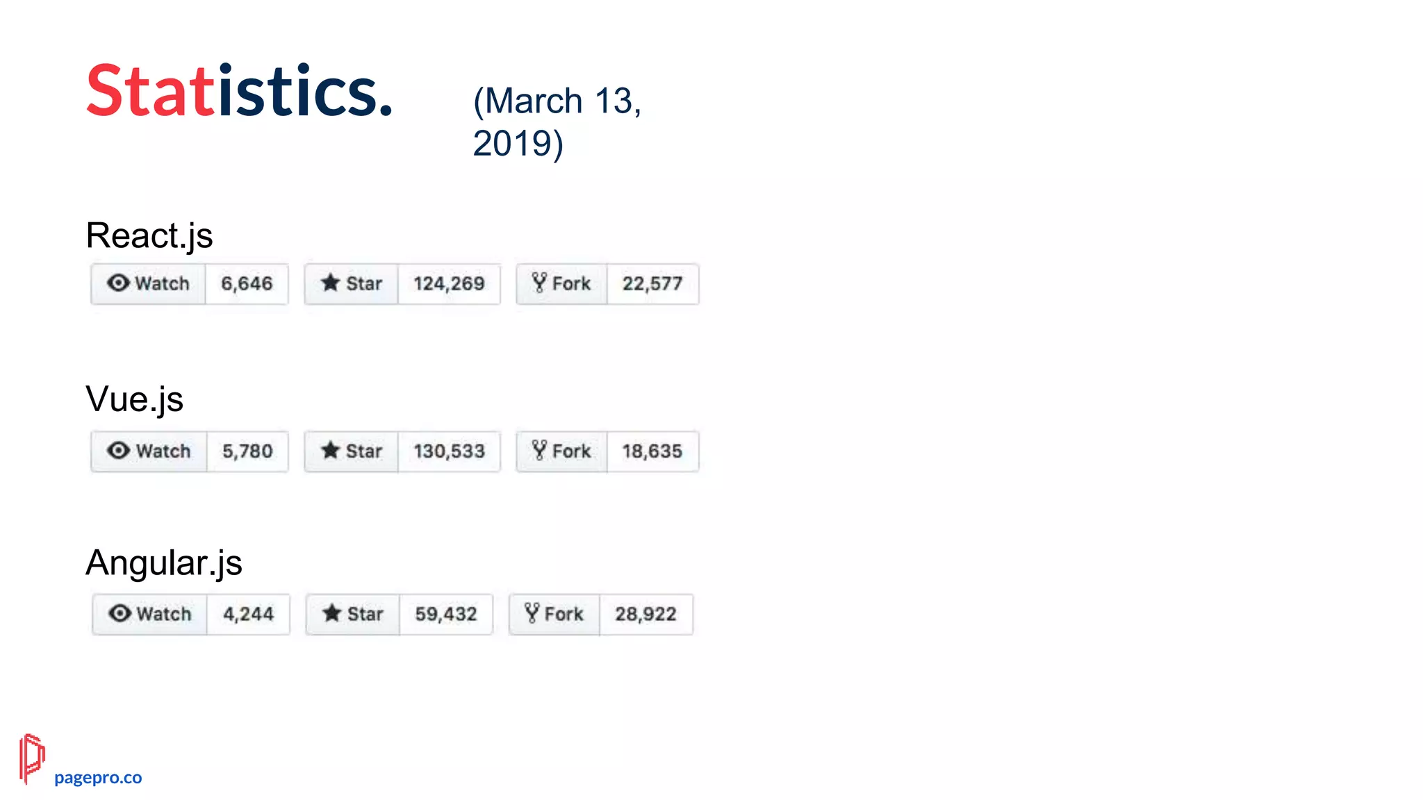Click the Angular.js Fork icon

532,613
